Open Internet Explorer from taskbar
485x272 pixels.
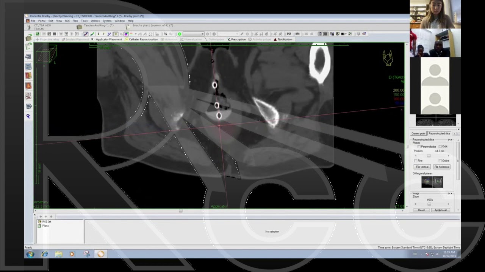tap(44, 254)
